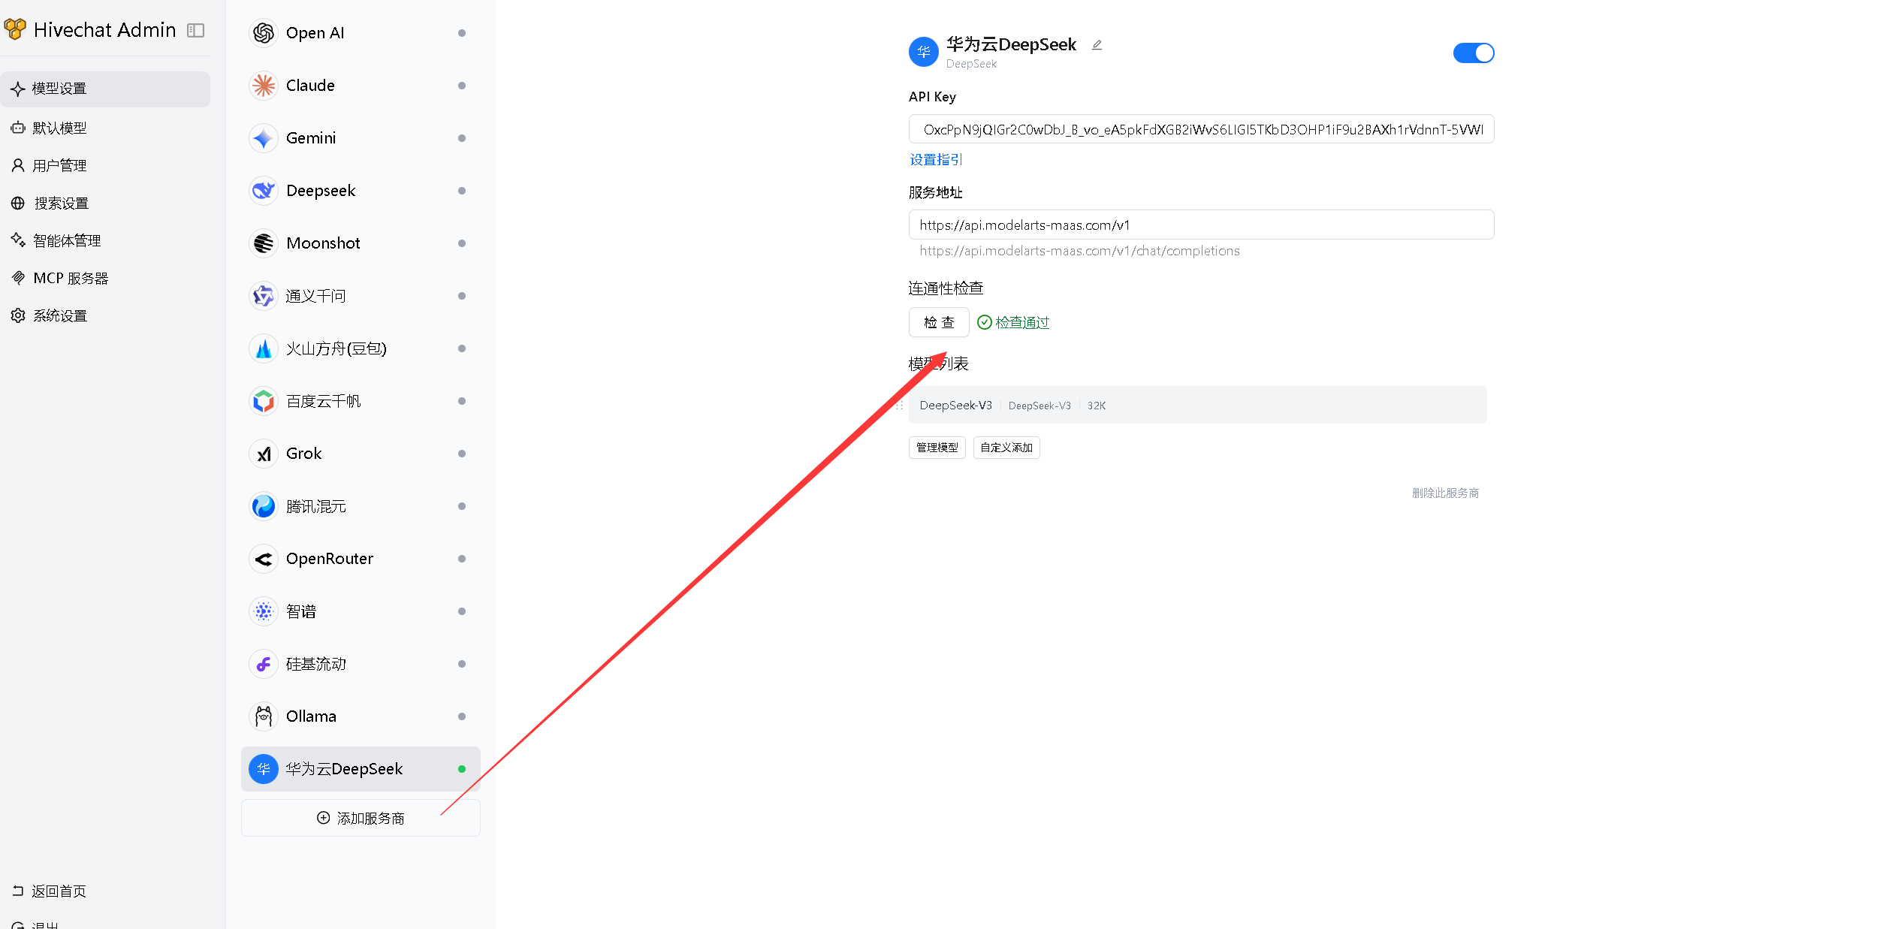Image resolution: width=1901 pixels, height=929 pixels.
Task: Click the 腾讯混元 logo icon
Action: [x=264, y=506]
